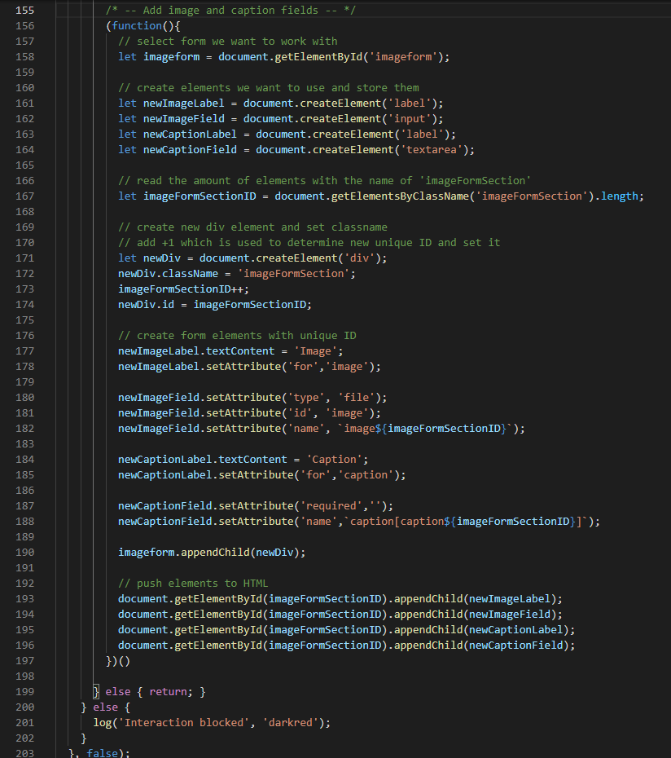Click the 'caption' string on line 185
The image size is (671, 758).
point(366,474)
